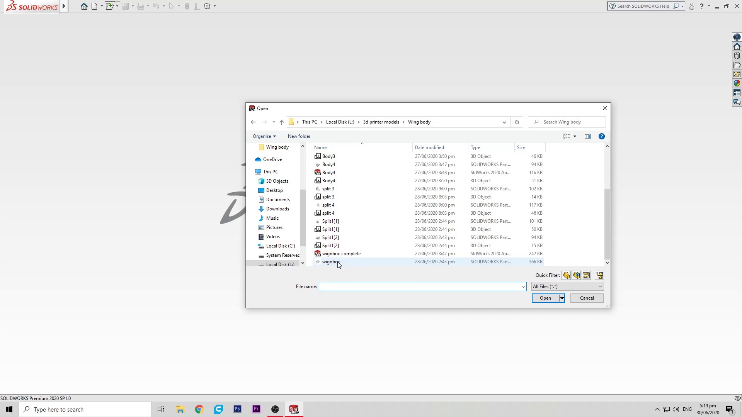Toggle the preview pane button
The image size is (742, 417).
588,136
